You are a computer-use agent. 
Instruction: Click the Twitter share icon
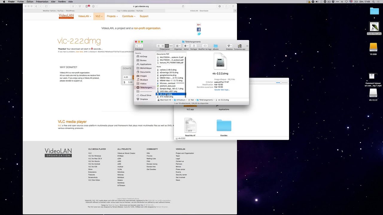point(199,34)
